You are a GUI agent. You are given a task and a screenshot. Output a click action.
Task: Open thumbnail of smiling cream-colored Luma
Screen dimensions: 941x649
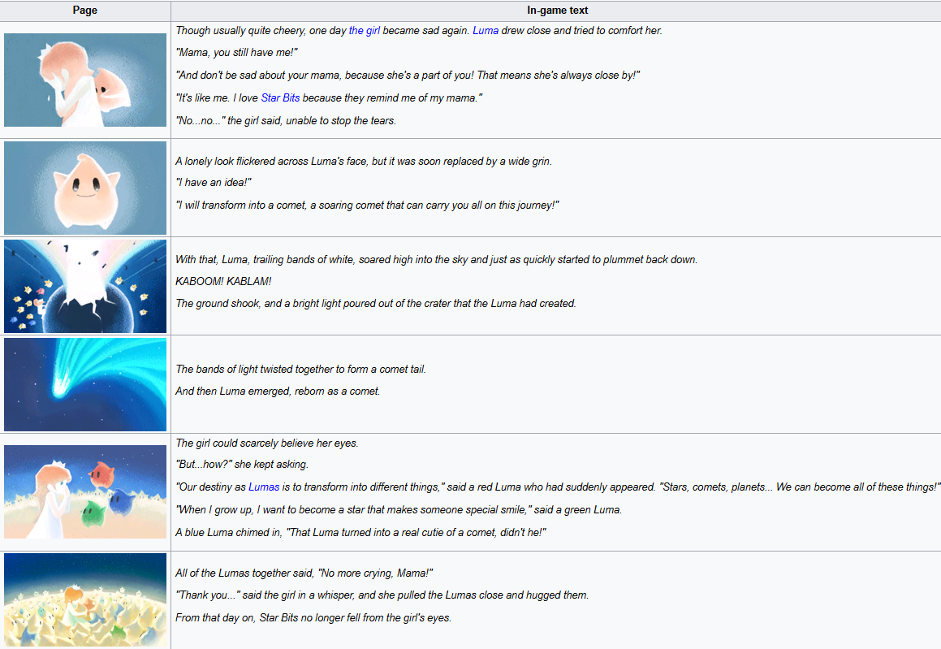click(85, 188)
